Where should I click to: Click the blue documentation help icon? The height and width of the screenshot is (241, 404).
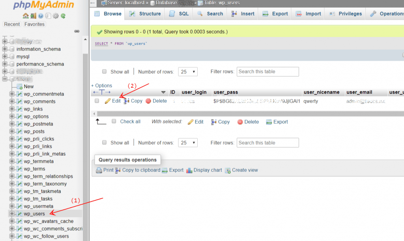[x=41, y=16]
